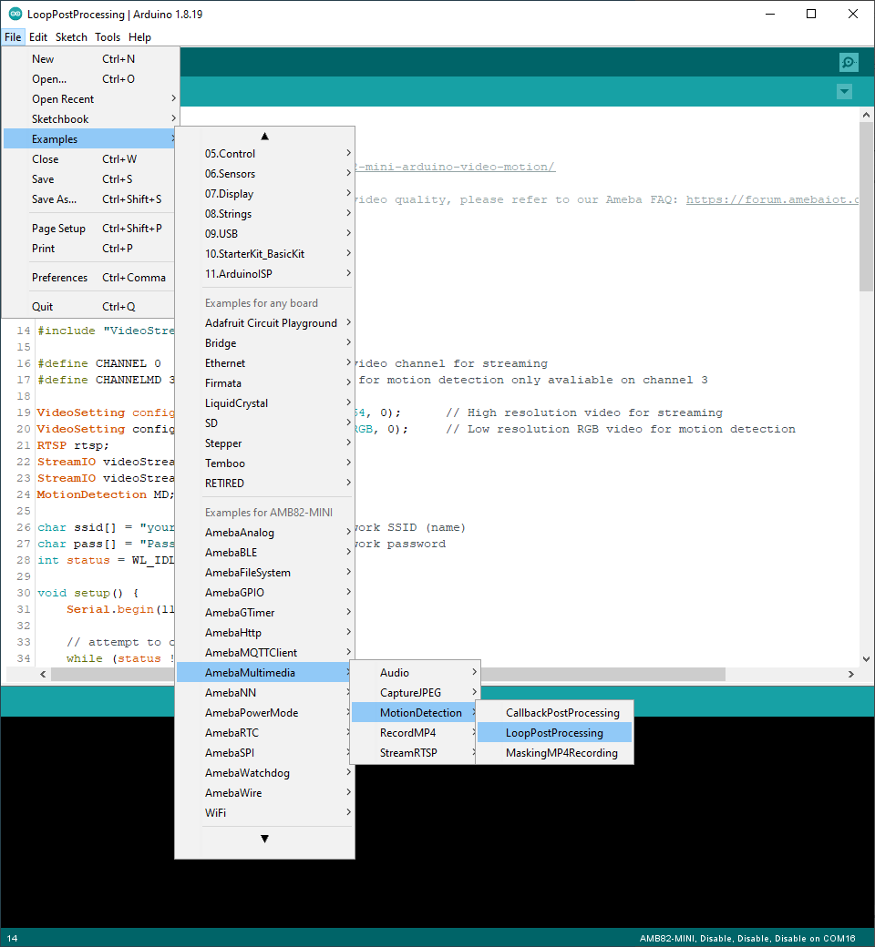Choose Save As... menu entry
The width and height of the screenshot is (875, 947).
tap(91, 199)
